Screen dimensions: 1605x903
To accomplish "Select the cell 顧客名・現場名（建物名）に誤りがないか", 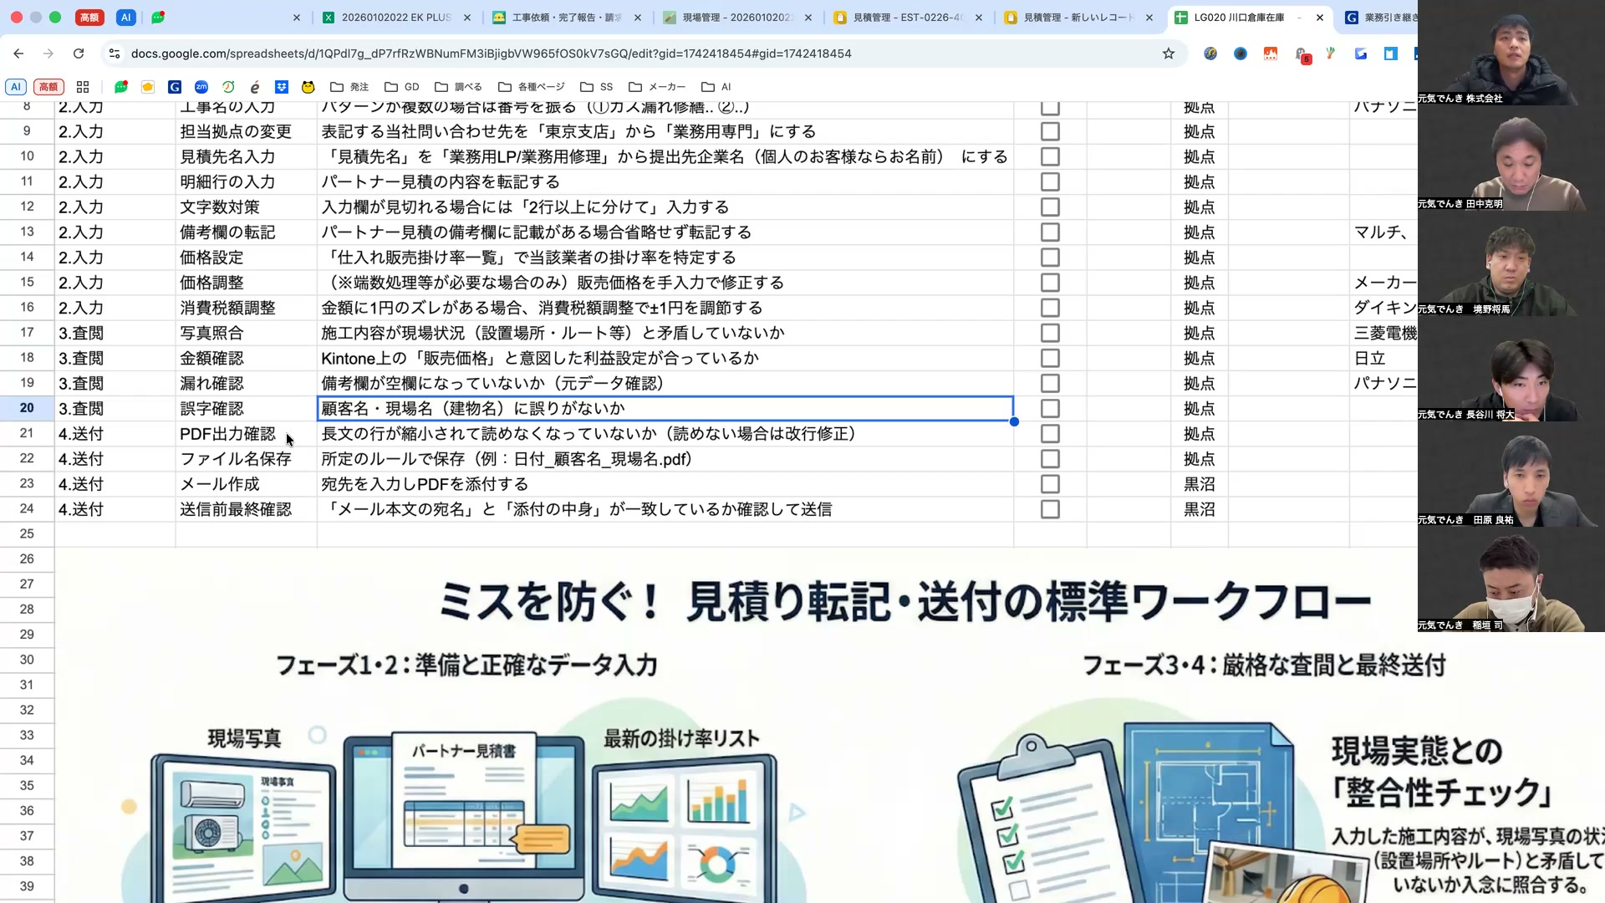I will (665, 409).
